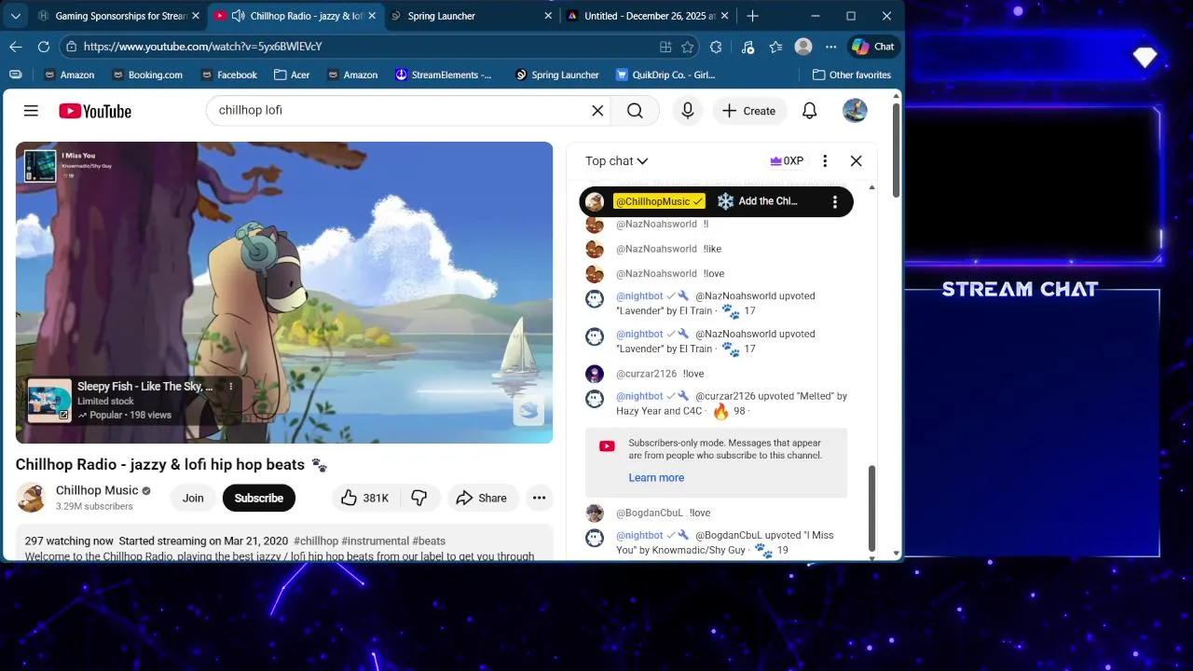1193x671 pixels.
Task: Close the Gaming Sponsorships tab
Action: pos(196,16)
